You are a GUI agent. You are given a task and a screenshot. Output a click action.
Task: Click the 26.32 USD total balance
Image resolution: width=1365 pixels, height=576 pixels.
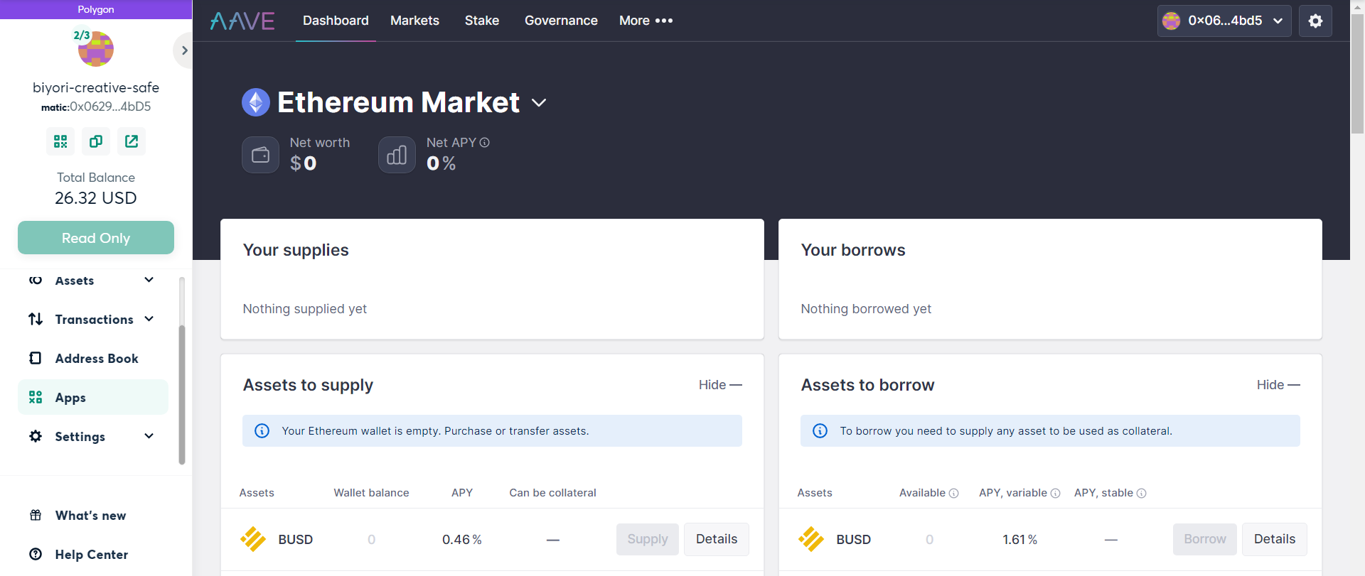(x=96, y=197)
